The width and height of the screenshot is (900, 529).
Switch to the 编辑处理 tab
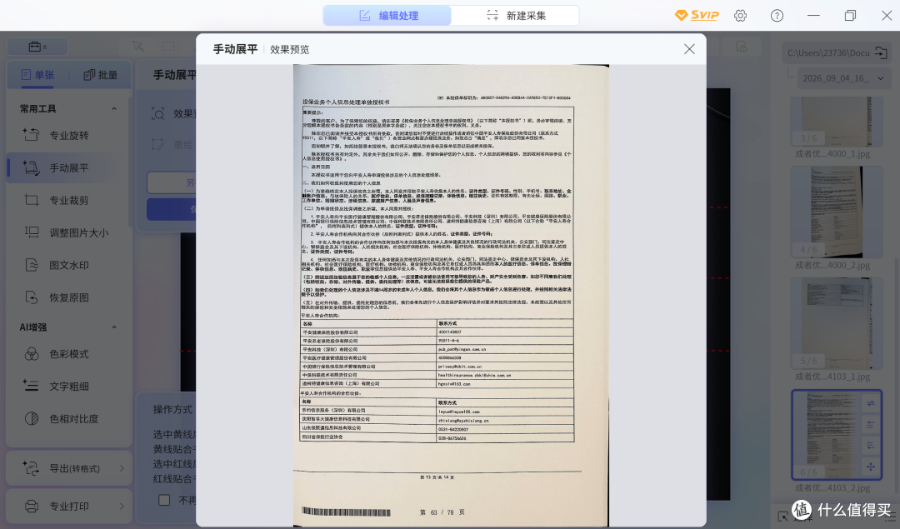[x=387, y=16]
